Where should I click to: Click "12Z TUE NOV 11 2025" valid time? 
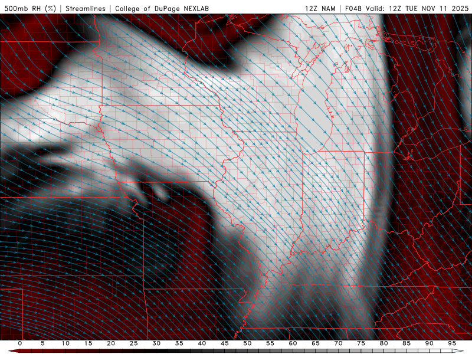pyautogui.click(x=429, y=8)
